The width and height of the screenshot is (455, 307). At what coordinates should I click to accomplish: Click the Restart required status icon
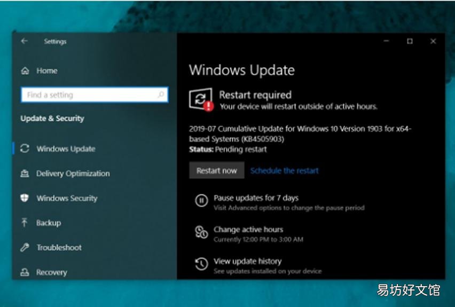201,99
